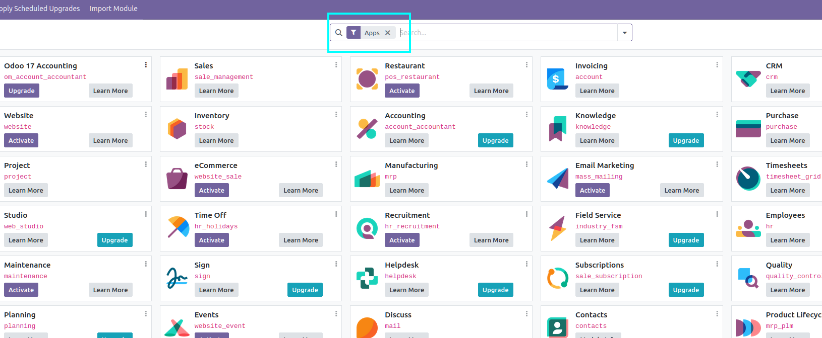Click Upgrade on the Knowledge card
The width and height of the screenshot is (822, 338).
(686, 141)
